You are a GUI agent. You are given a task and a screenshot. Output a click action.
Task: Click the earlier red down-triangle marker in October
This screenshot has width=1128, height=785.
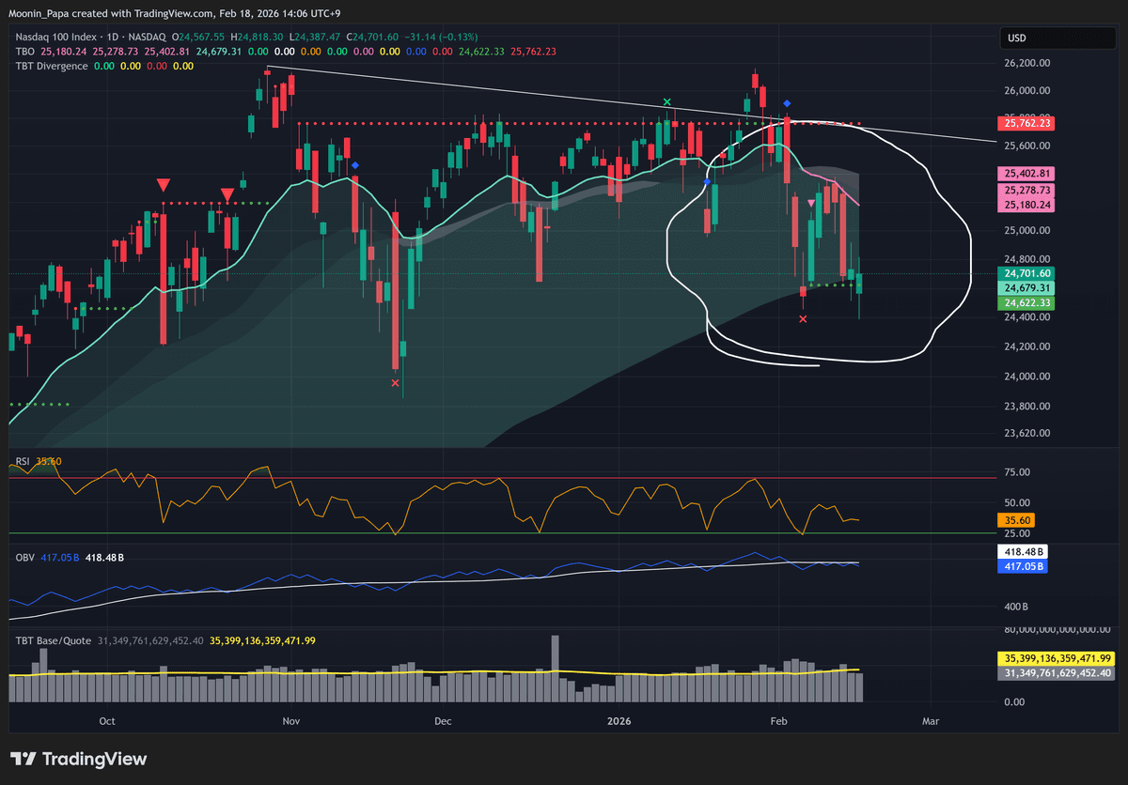164,185
